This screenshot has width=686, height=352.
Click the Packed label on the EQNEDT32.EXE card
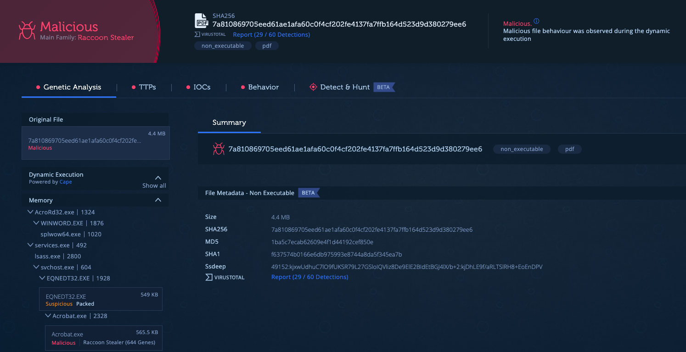point(85,304)
